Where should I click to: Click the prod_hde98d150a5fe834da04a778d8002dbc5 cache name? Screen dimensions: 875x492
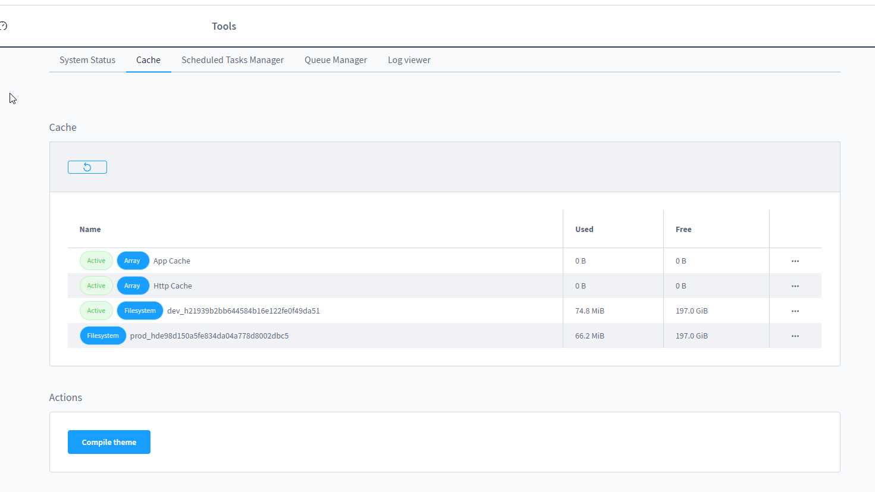pos(209,336)
